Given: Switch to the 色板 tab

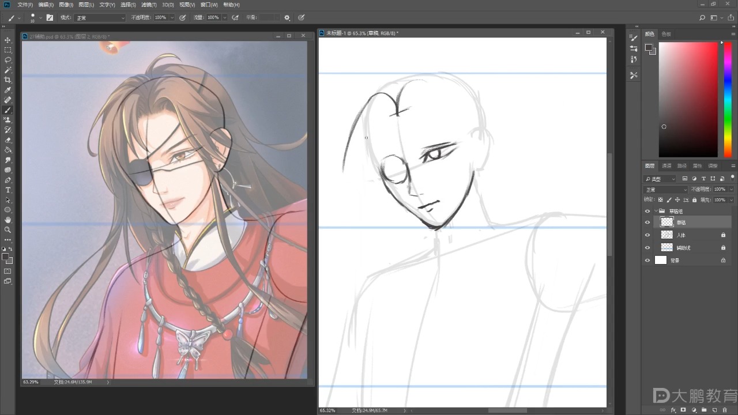Looking at the screenshot, I should [x=666, y=34].
